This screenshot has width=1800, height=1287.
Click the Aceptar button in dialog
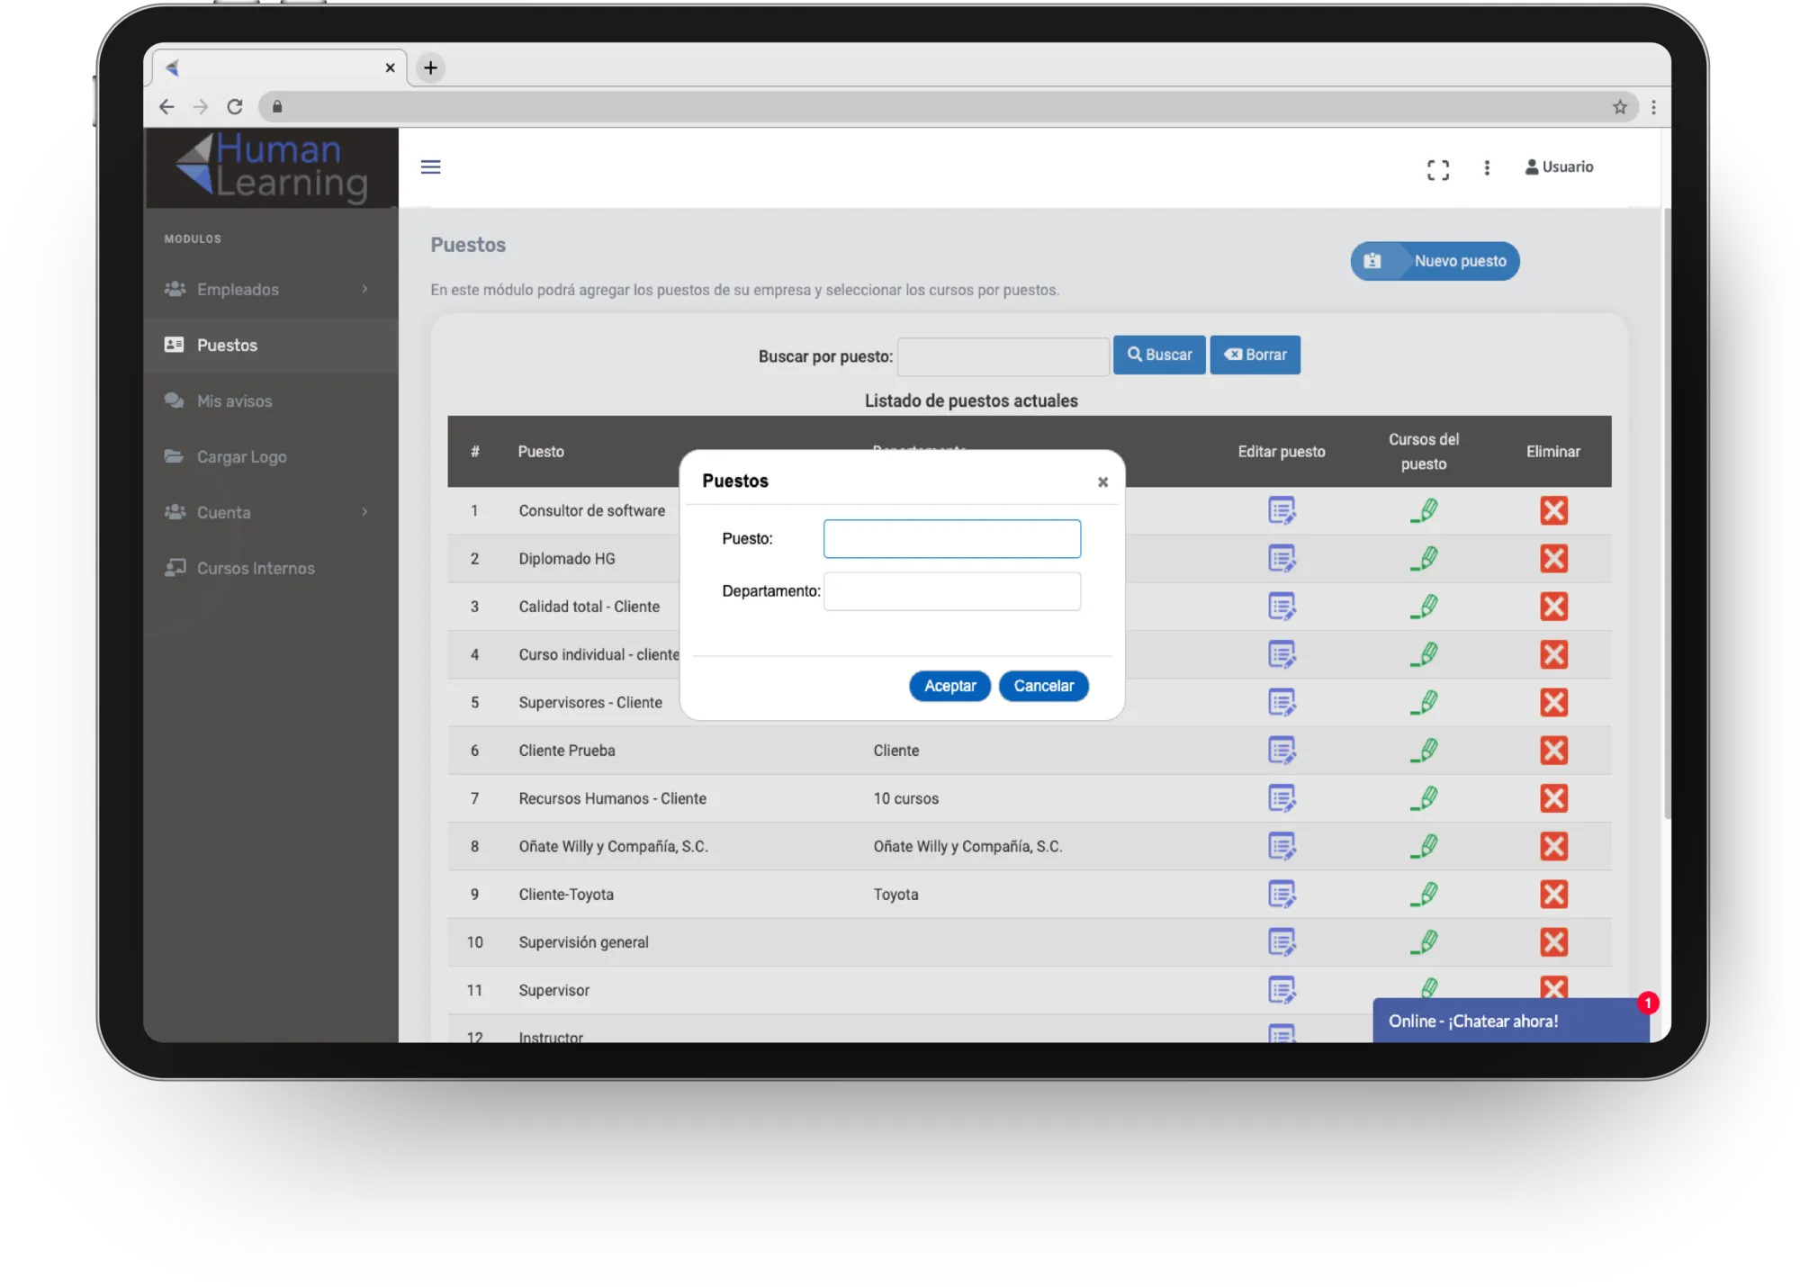tap(949, 686)
